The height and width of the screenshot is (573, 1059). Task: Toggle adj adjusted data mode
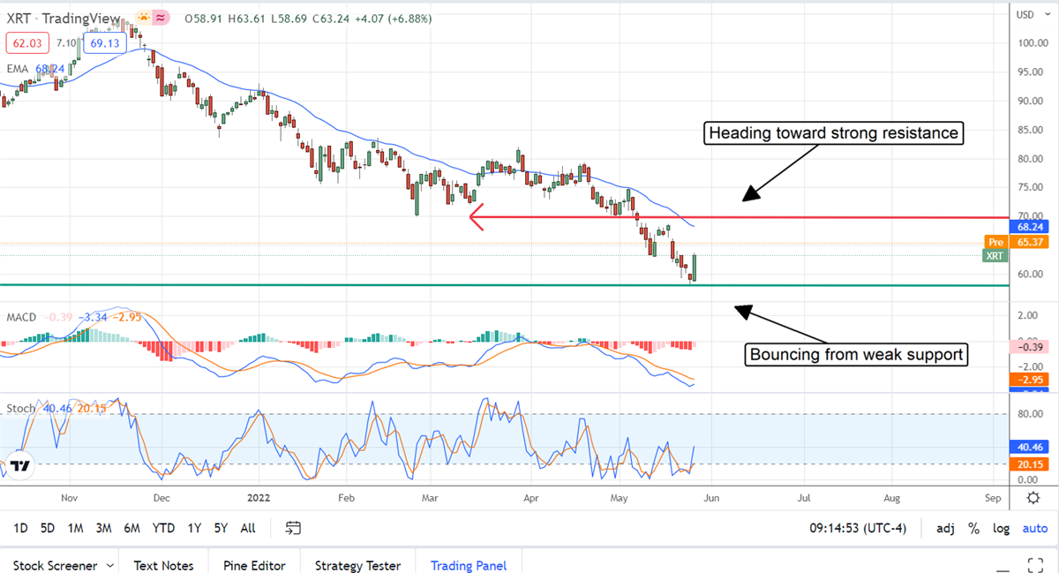pos(945,528)
